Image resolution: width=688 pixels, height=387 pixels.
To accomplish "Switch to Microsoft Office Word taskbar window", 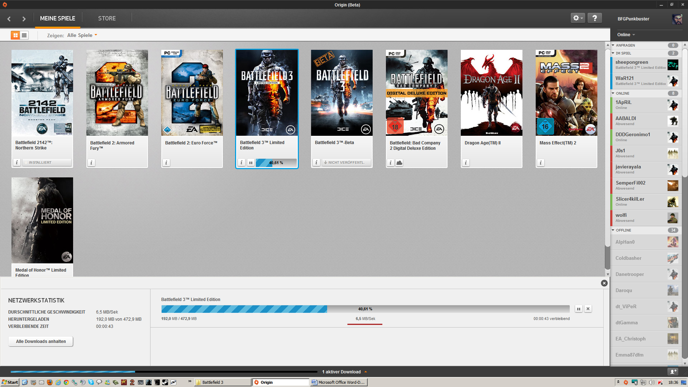I will 339,382.
